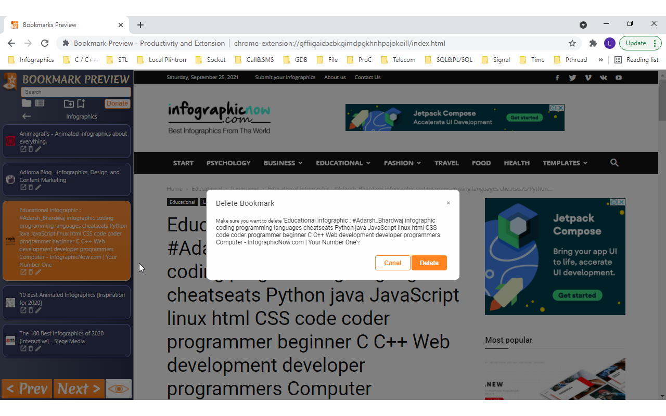
Task: Edit the Animagraffs bookmark with the pencil icon
Action: [37, 149]
